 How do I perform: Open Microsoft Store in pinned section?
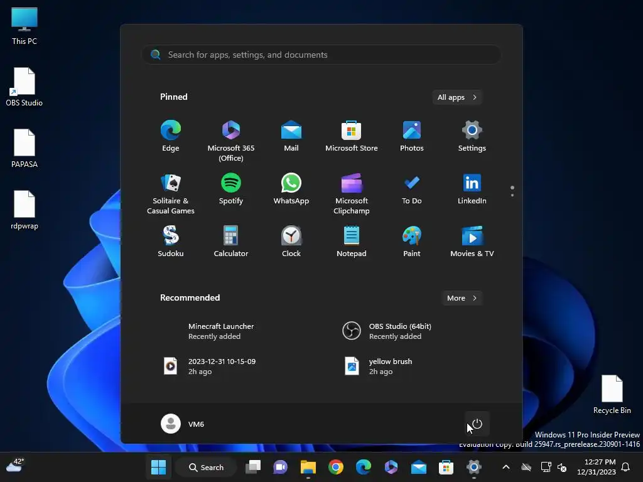click(x=352, y=136)
